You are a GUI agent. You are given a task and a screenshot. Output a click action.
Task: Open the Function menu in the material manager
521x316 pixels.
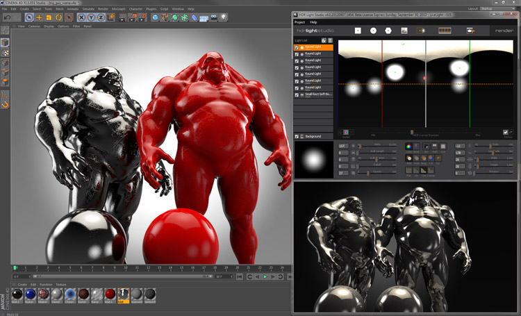click(45, 284)
